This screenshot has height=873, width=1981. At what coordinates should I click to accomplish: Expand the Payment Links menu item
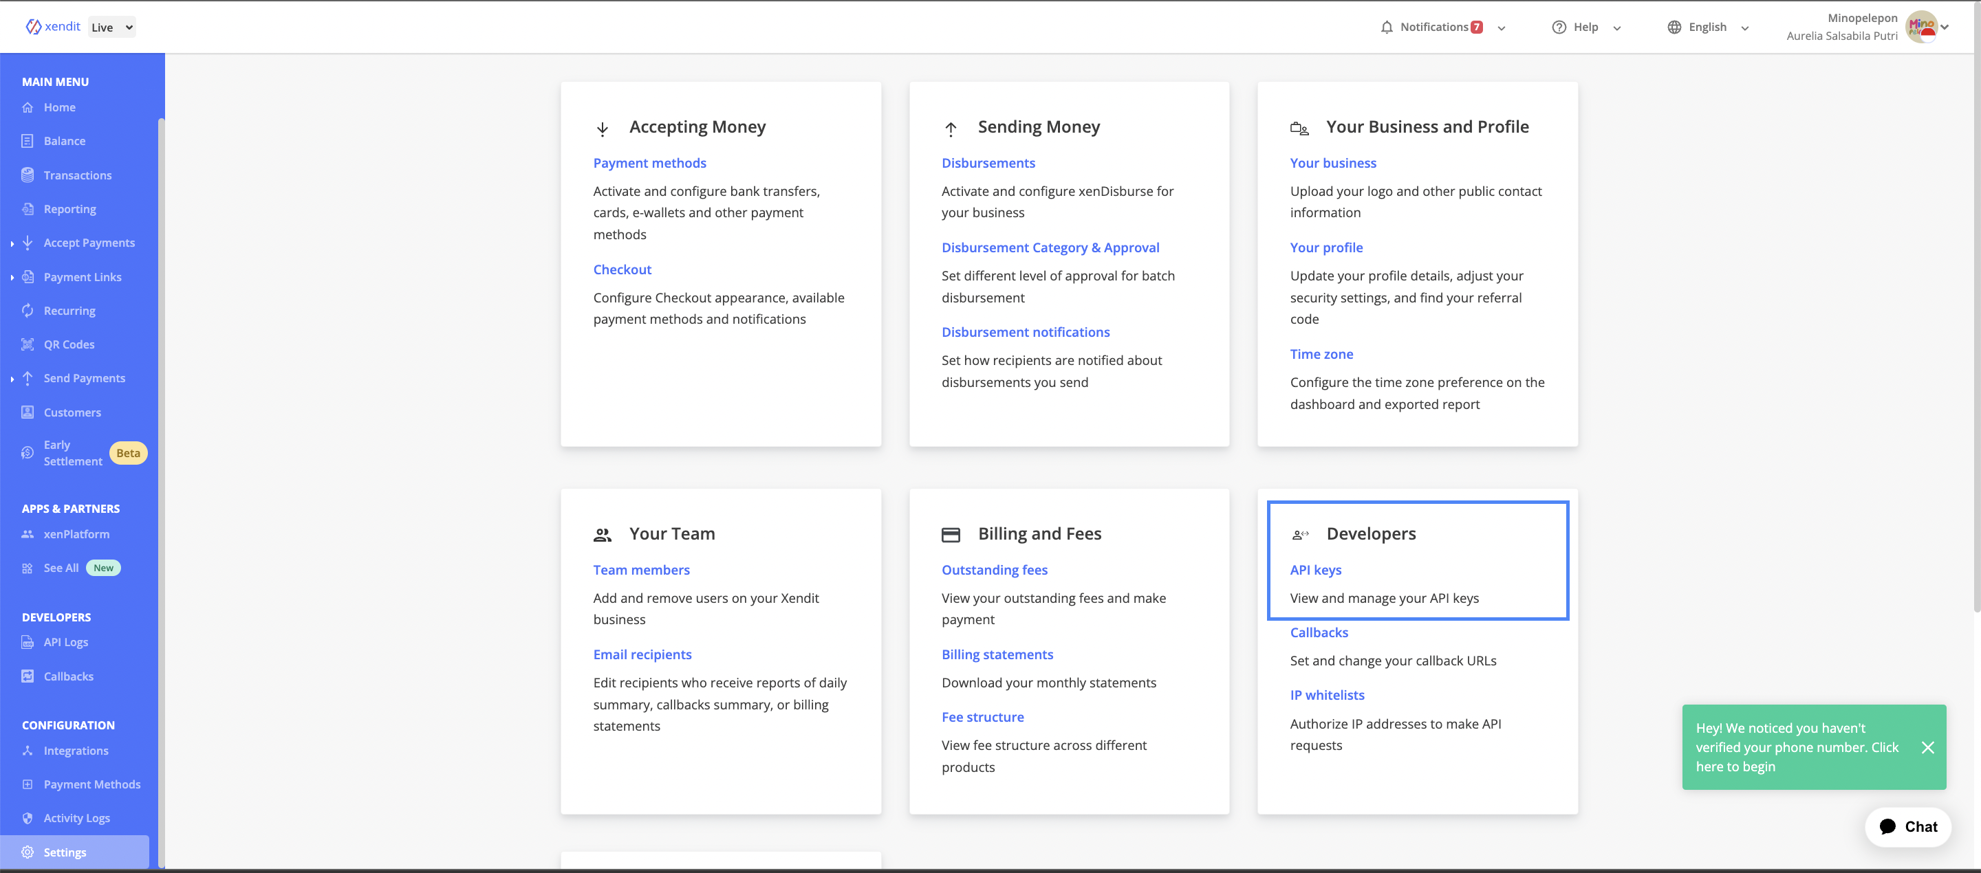(12, 276)
